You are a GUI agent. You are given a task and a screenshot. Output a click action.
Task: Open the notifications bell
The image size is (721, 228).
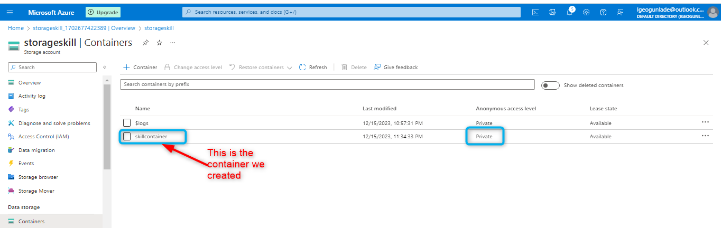click(x=569, y=12)
